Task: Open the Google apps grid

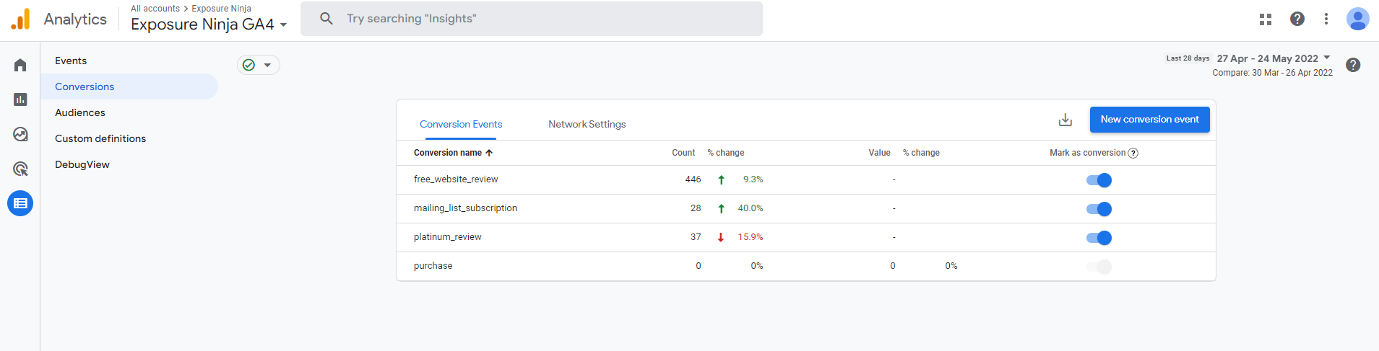Action: [x=1265, y=19]
